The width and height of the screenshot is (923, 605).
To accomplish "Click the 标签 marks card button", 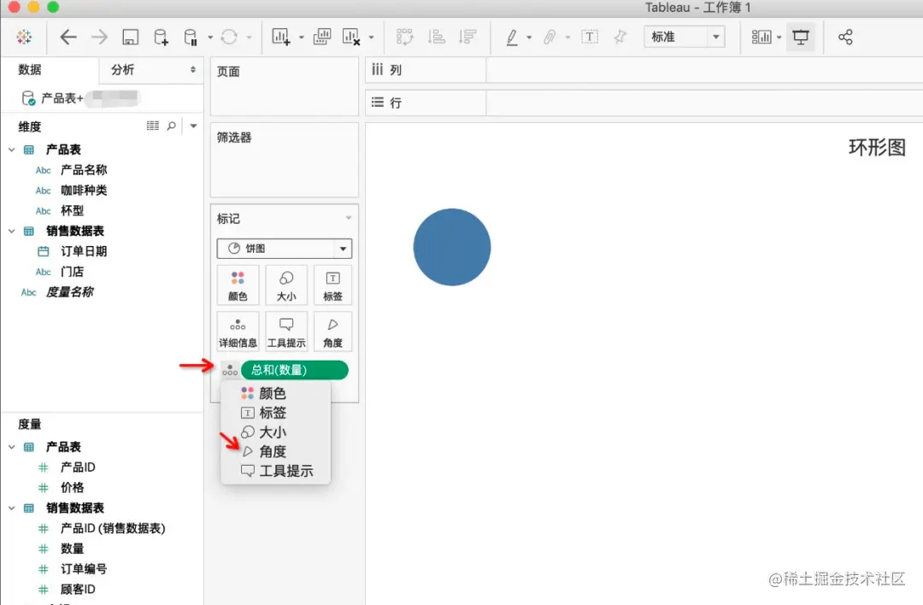I will click(332, 285).
